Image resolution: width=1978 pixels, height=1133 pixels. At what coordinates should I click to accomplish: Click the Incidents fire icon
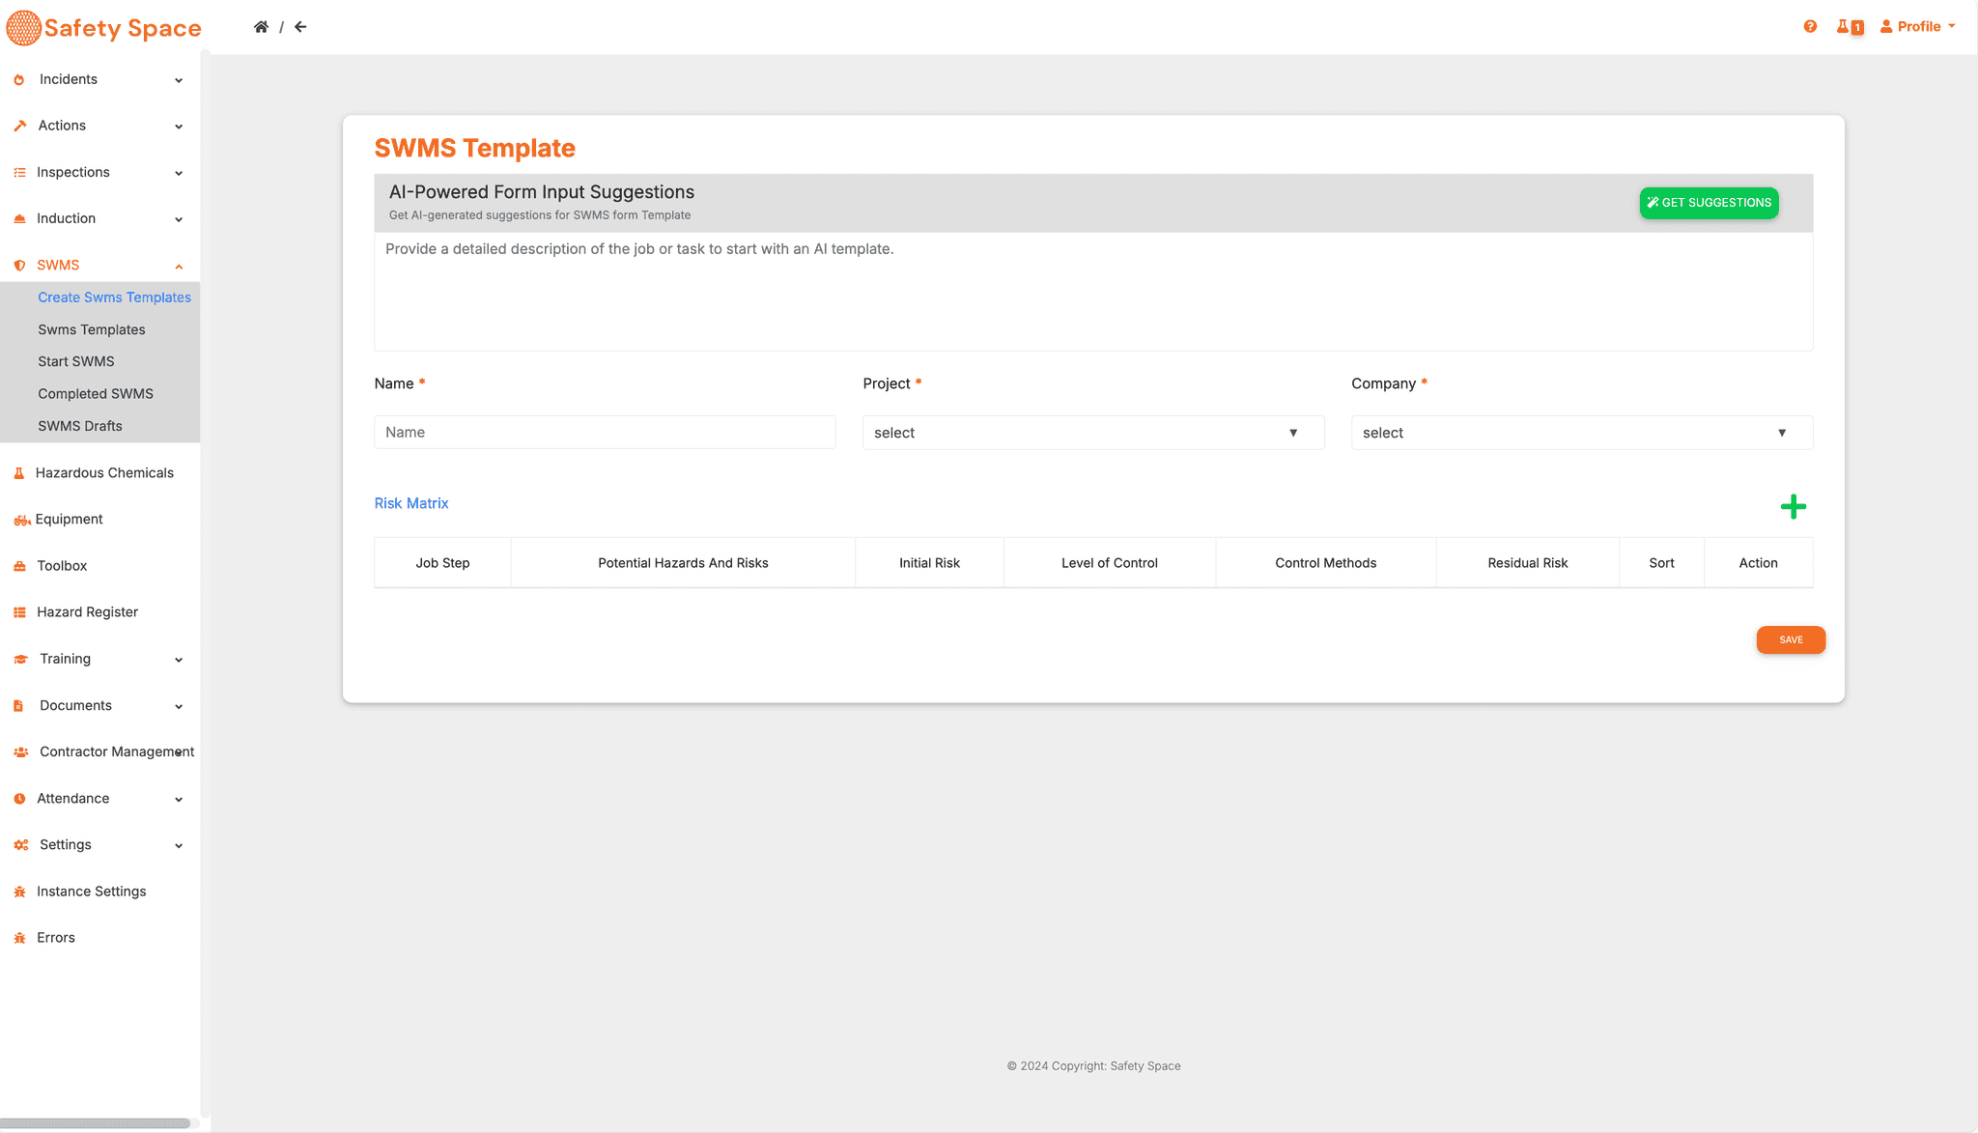click(19, 80)
